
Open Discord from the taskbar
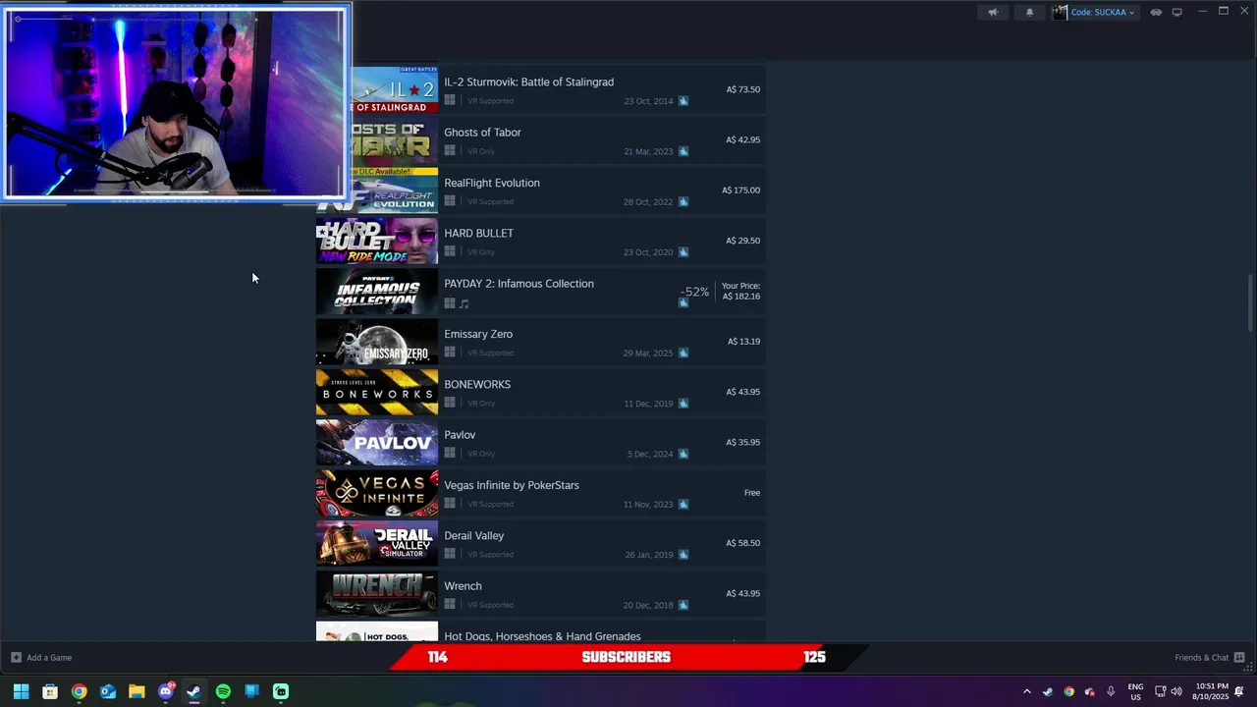(165, 691)
